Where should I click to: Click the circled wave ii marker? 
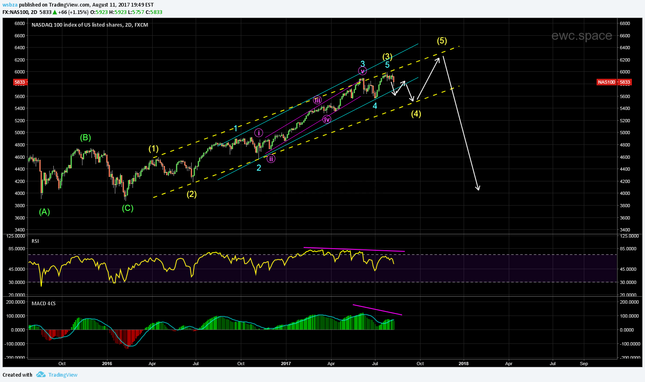(271, 159)
